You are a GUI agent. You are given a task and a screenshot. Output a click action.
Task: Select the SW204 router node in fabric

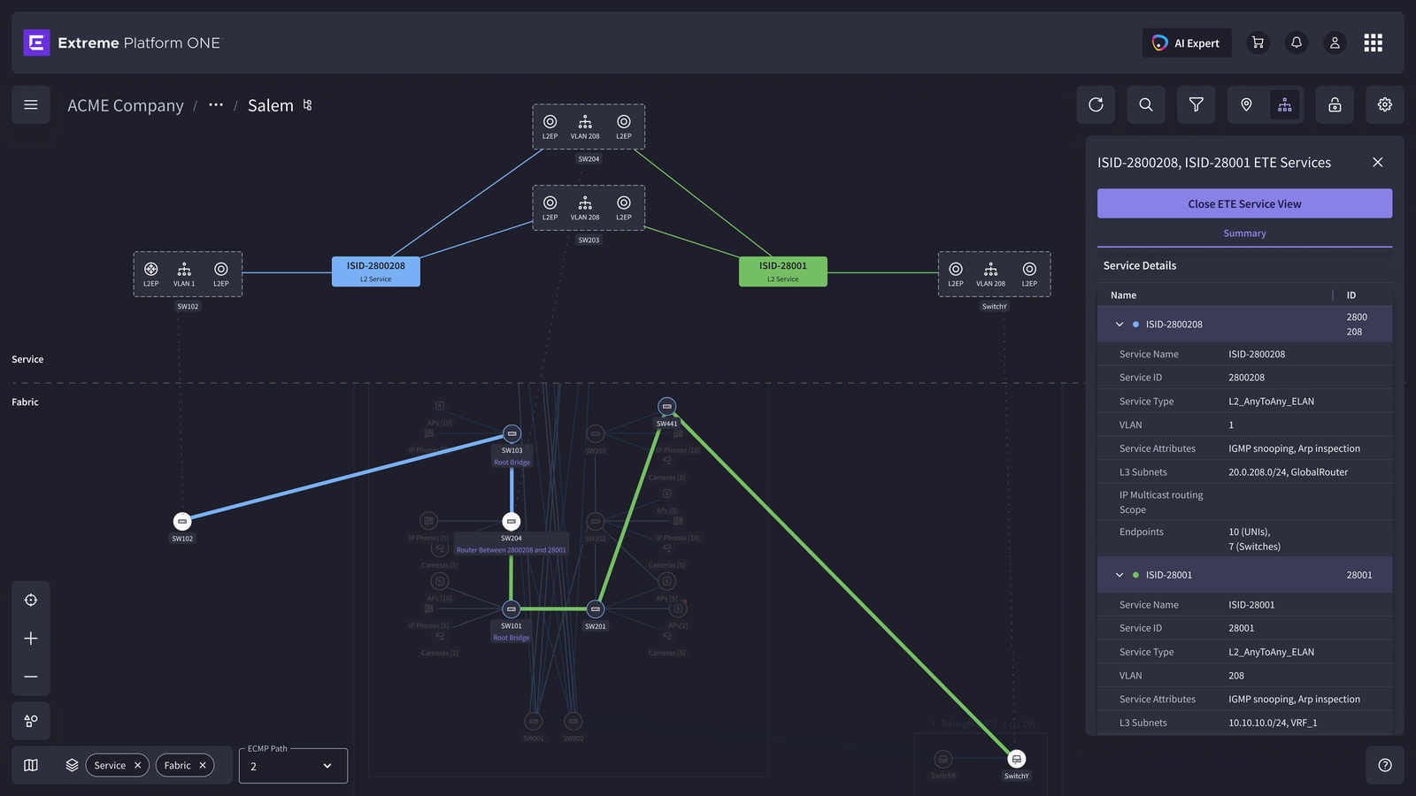511,522
